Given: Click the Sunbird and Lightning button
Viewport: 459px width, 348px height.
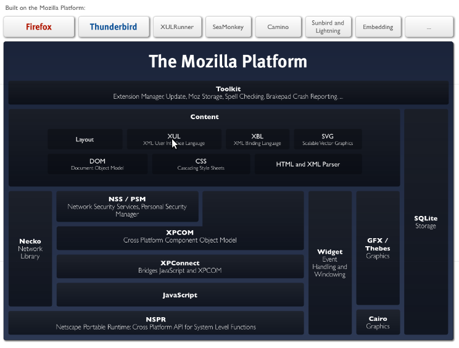Looking at the screenshot, I should pos(328,27).
